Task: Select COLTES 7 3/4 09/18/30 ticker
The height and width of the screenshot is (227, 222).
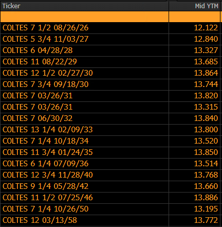Action: pyautogui.click(x=45, y=84)
